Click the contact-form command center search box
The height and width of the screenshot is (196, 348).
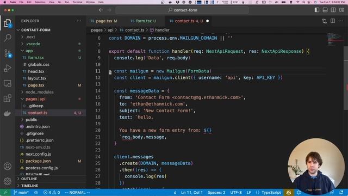pyautogui.click(x=182, y=10)
